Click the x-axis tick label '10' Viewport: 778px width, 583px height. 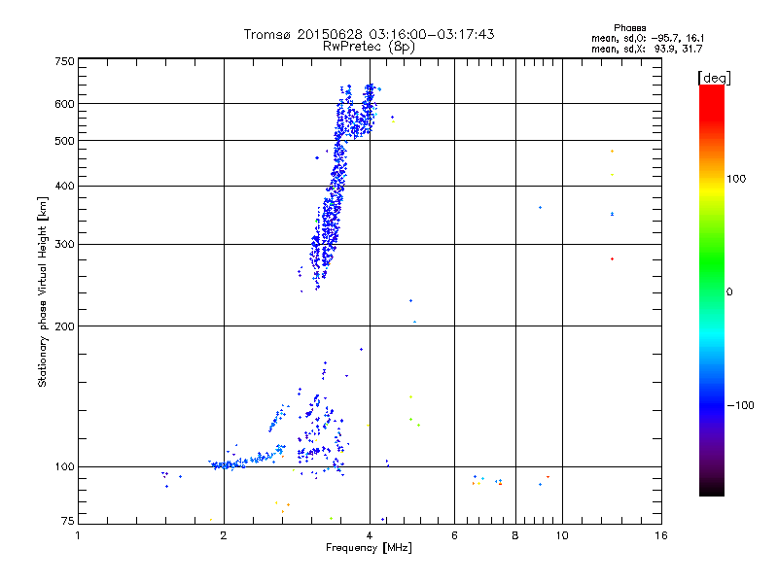coord(562,535)
